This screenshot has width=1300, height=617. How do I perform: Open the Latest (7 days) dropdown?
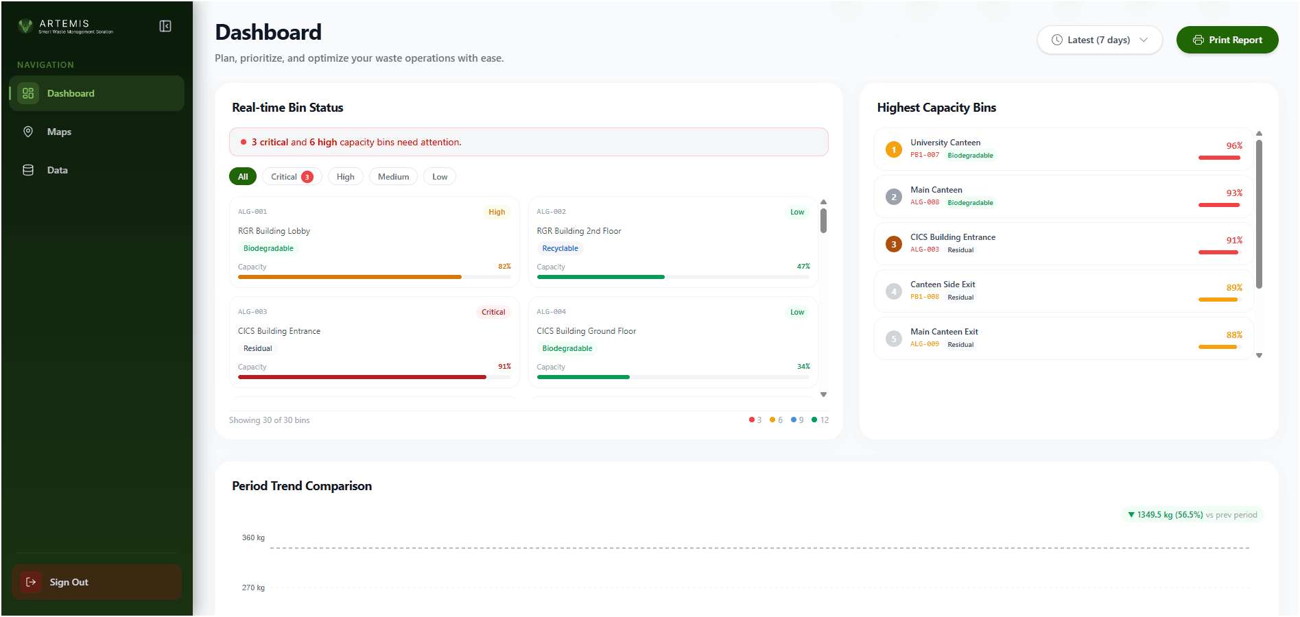click(x=1100, y=40)
